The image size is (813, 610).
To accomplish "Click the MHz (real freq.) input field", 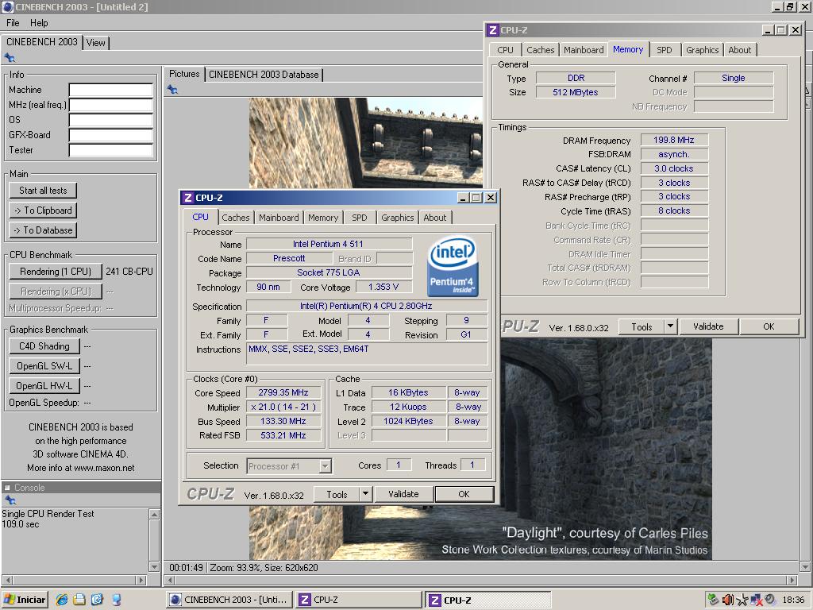I will [x=111, y=106].
